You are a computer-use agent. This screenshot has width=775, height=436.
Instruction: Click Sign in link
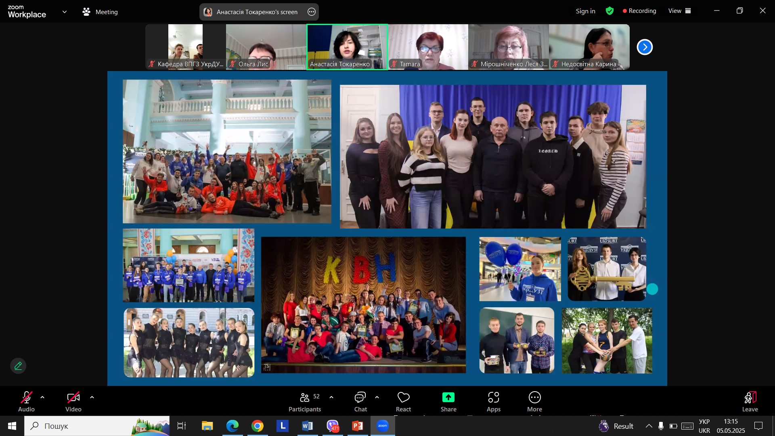(585, 11)
